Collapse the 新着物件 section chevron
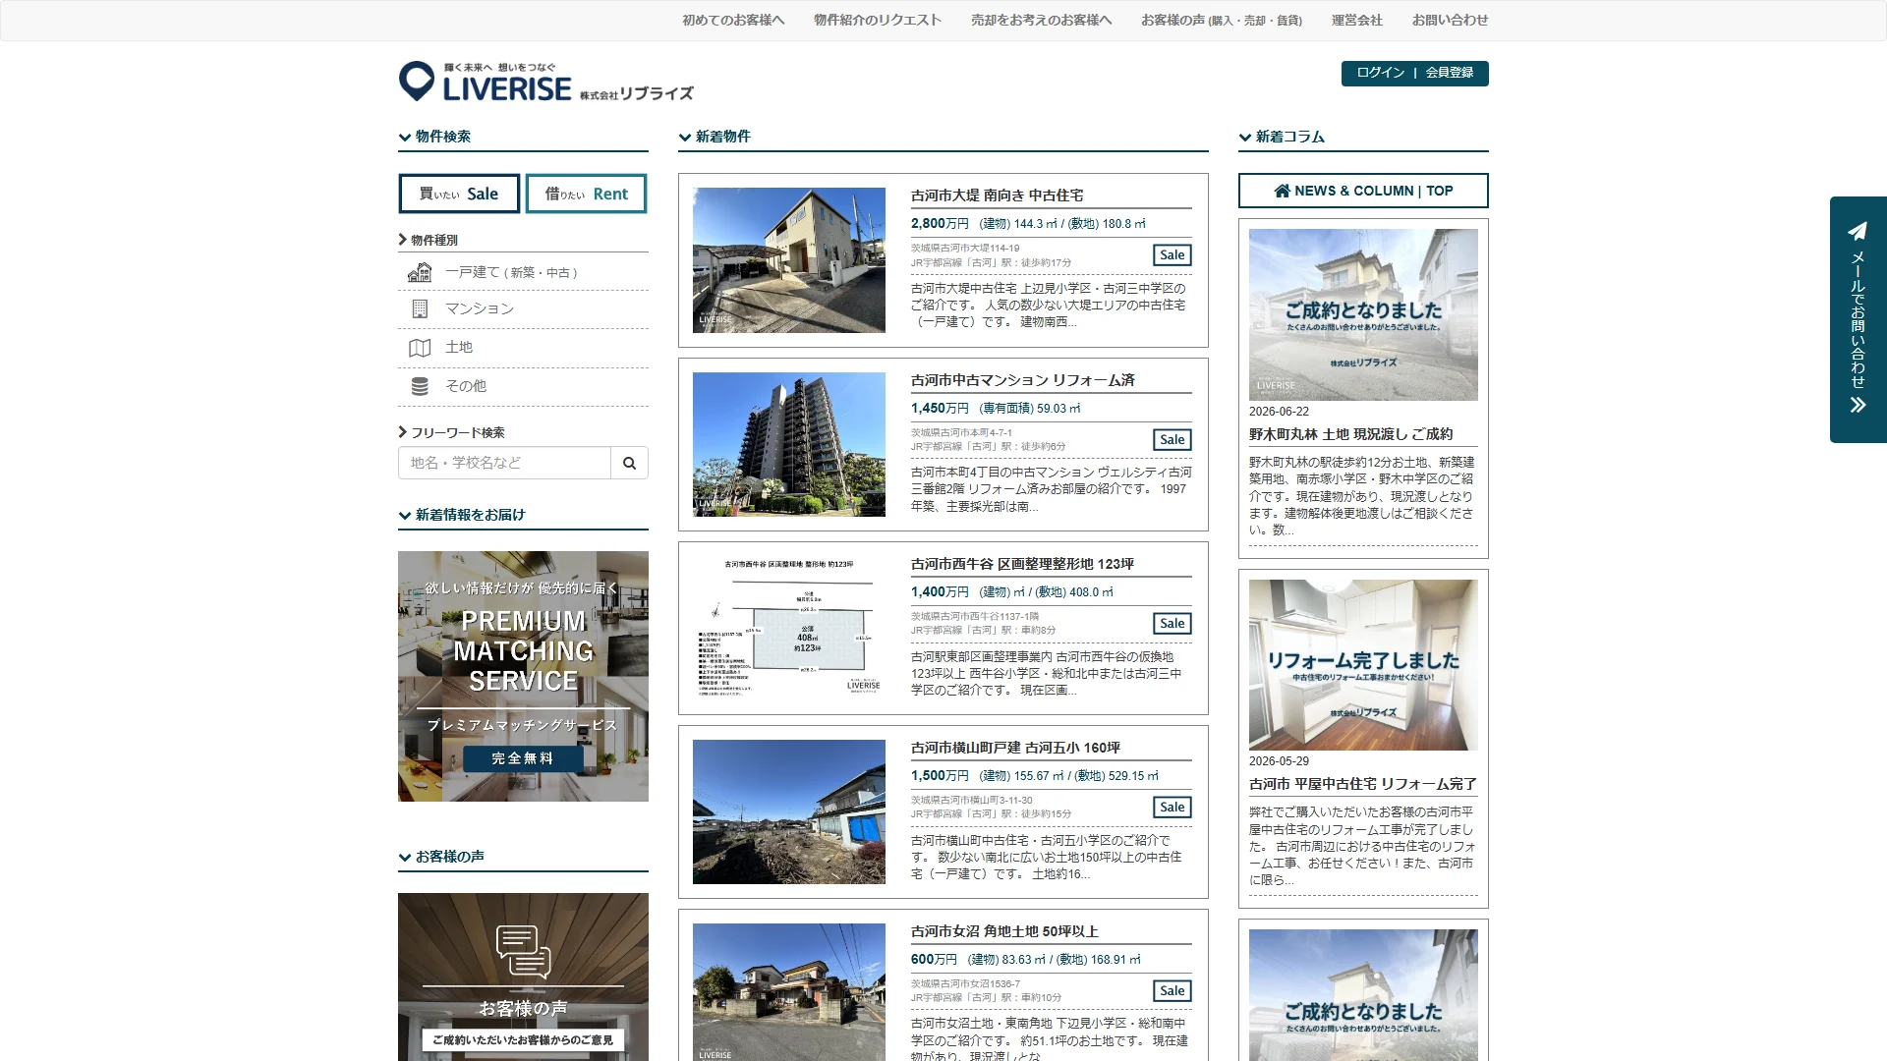Image resolution: width=1887 pixels, height=1061 pixels. click(685, 138)
